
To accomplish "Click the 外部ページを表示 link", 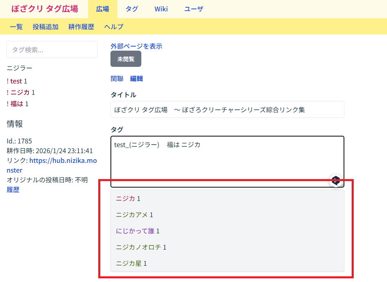I will click(x=136, y=46).
